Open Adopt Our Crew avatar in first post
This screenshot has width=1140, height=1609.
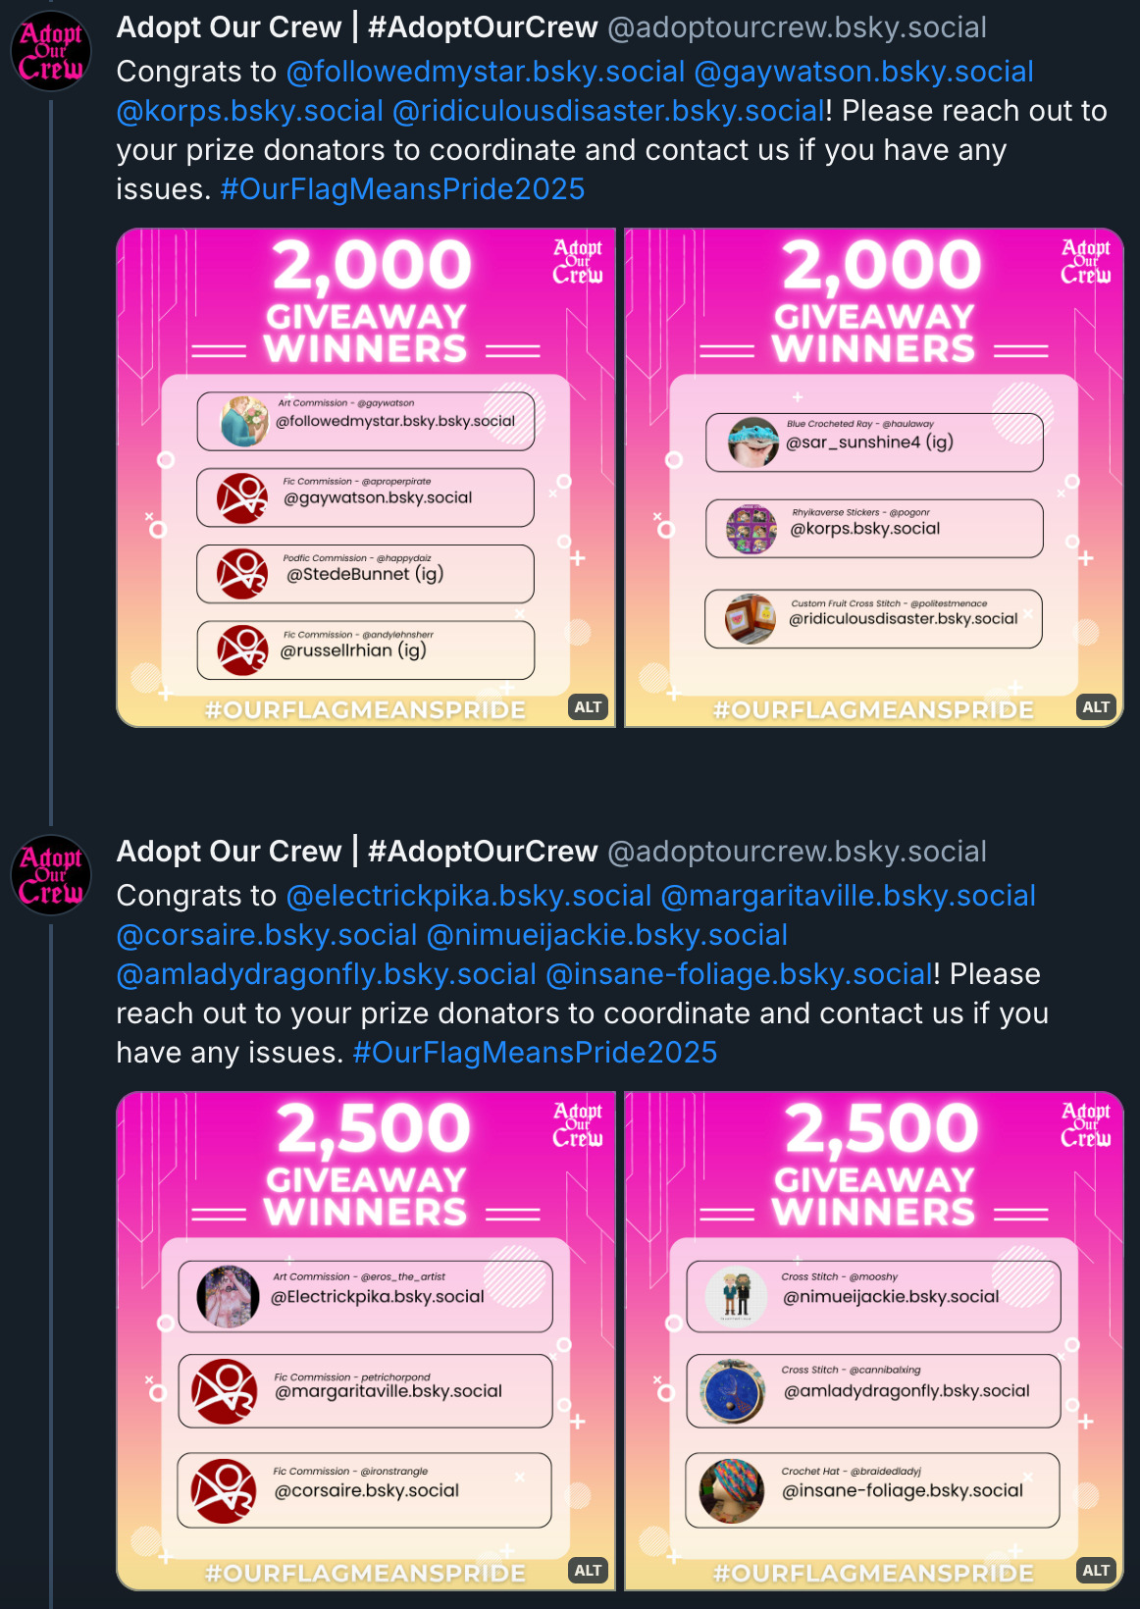pos(51,51)
